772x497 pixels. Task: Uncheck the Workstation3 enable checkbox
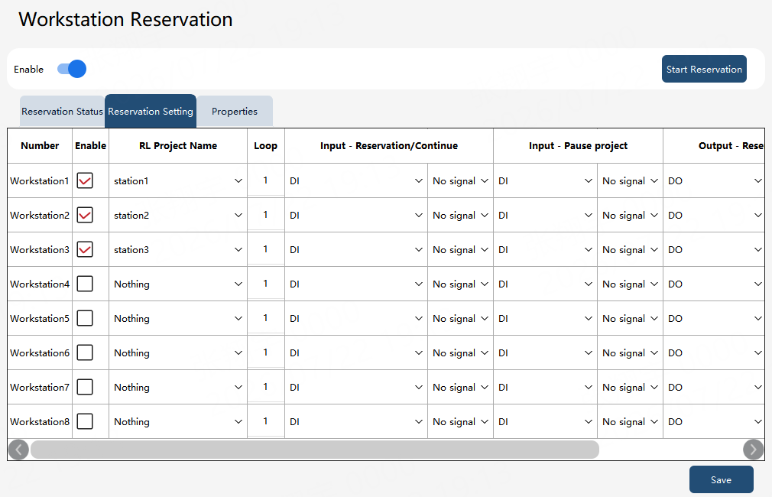85,249
